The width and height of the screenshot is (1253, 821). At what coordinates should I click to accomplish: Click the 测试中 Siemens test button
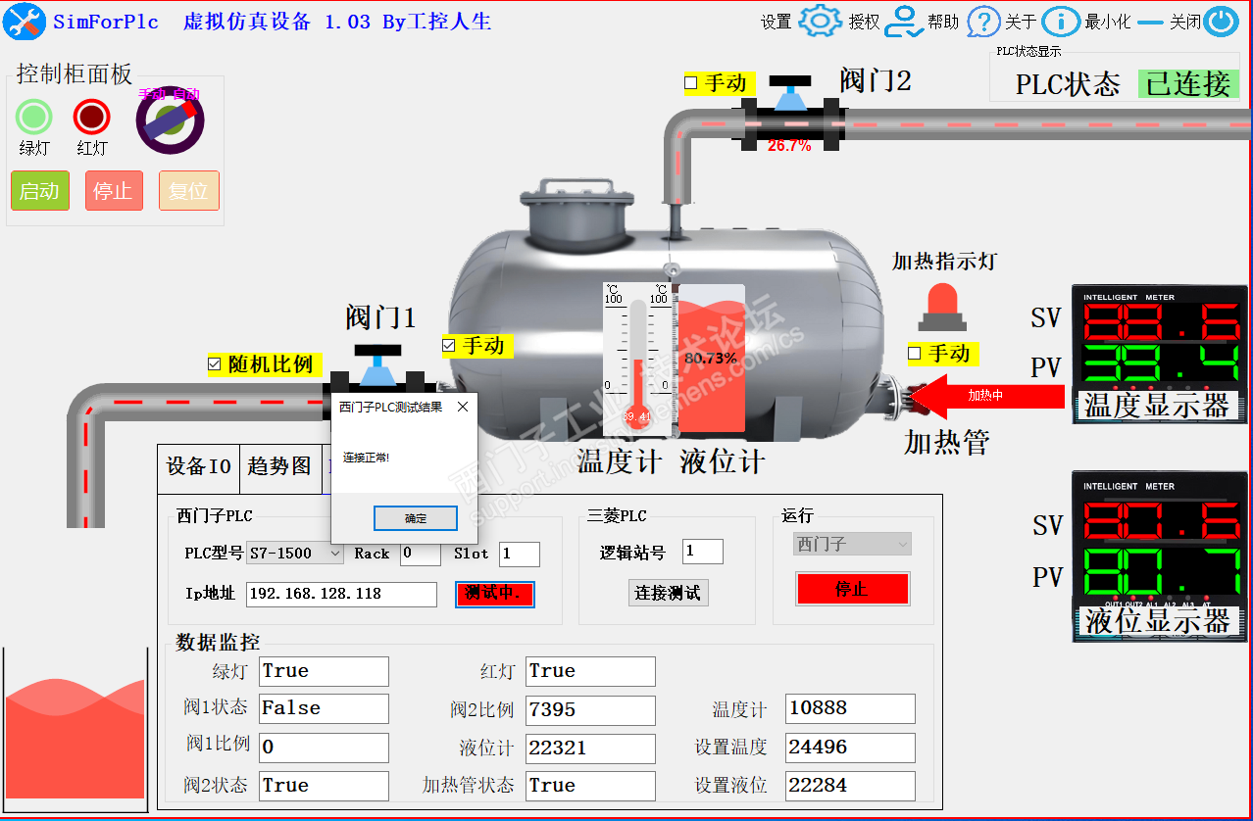coord(495,594)
